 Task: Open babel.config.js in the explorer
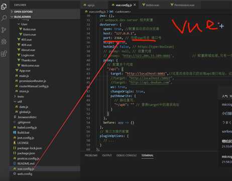[x=27, y=127]
